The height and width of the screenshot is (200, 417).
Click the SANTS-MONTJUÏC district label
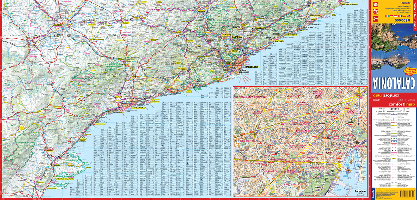tap(295, 185)
